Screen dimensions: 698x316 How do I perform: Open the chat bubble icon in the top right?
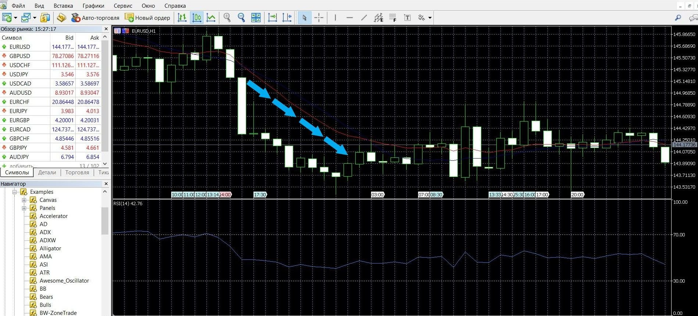(x=693, y=18)
